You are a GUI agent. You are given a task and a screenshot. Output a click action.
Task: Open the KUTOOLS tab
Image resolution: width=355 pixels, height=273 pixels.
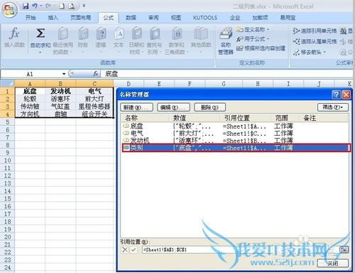[x=205, y=18]
